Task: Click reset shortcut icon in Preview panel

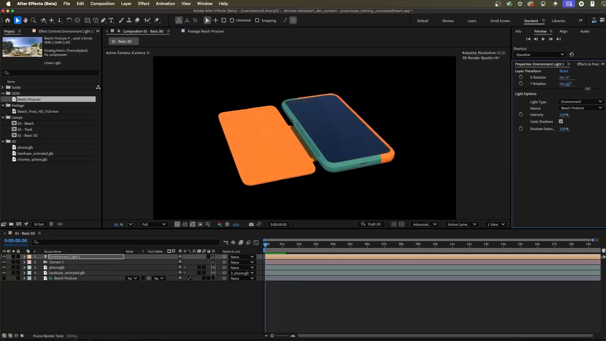Action: point(572,55)
